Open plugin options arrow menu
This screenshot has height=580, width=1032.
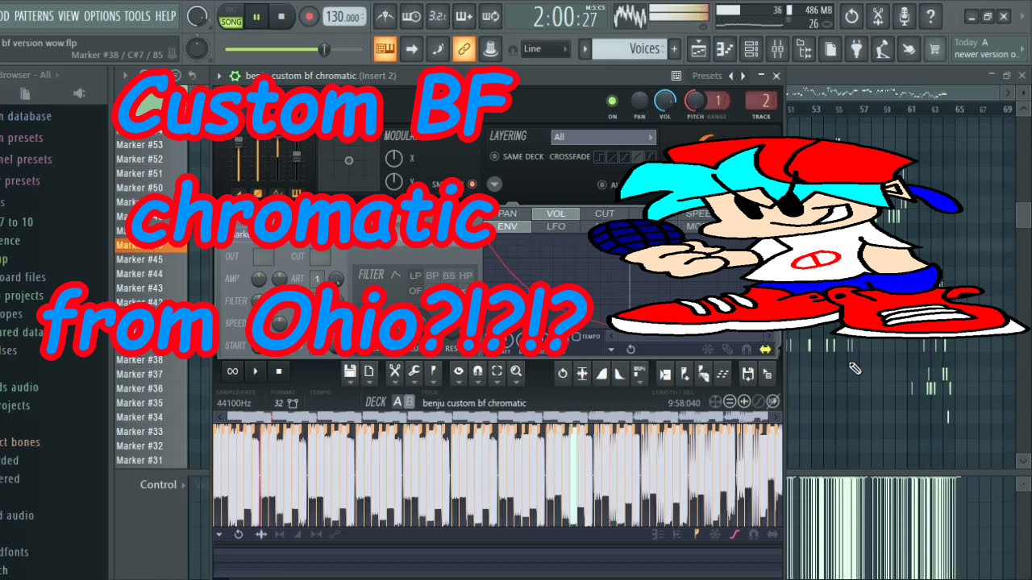tap(218, 76)
